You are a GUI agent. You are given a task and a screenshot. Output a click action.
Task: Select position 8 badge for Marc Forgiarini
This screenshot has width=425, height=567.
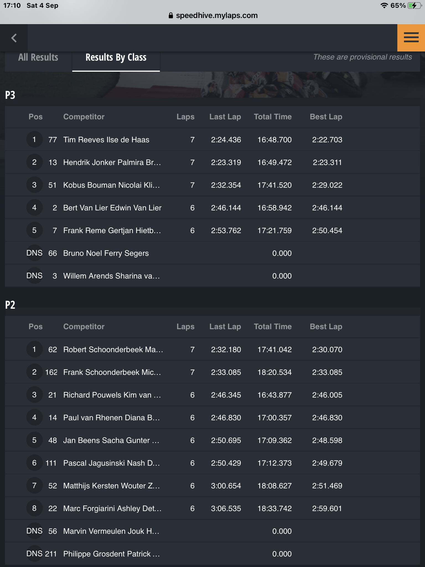[x=34, y=508]
